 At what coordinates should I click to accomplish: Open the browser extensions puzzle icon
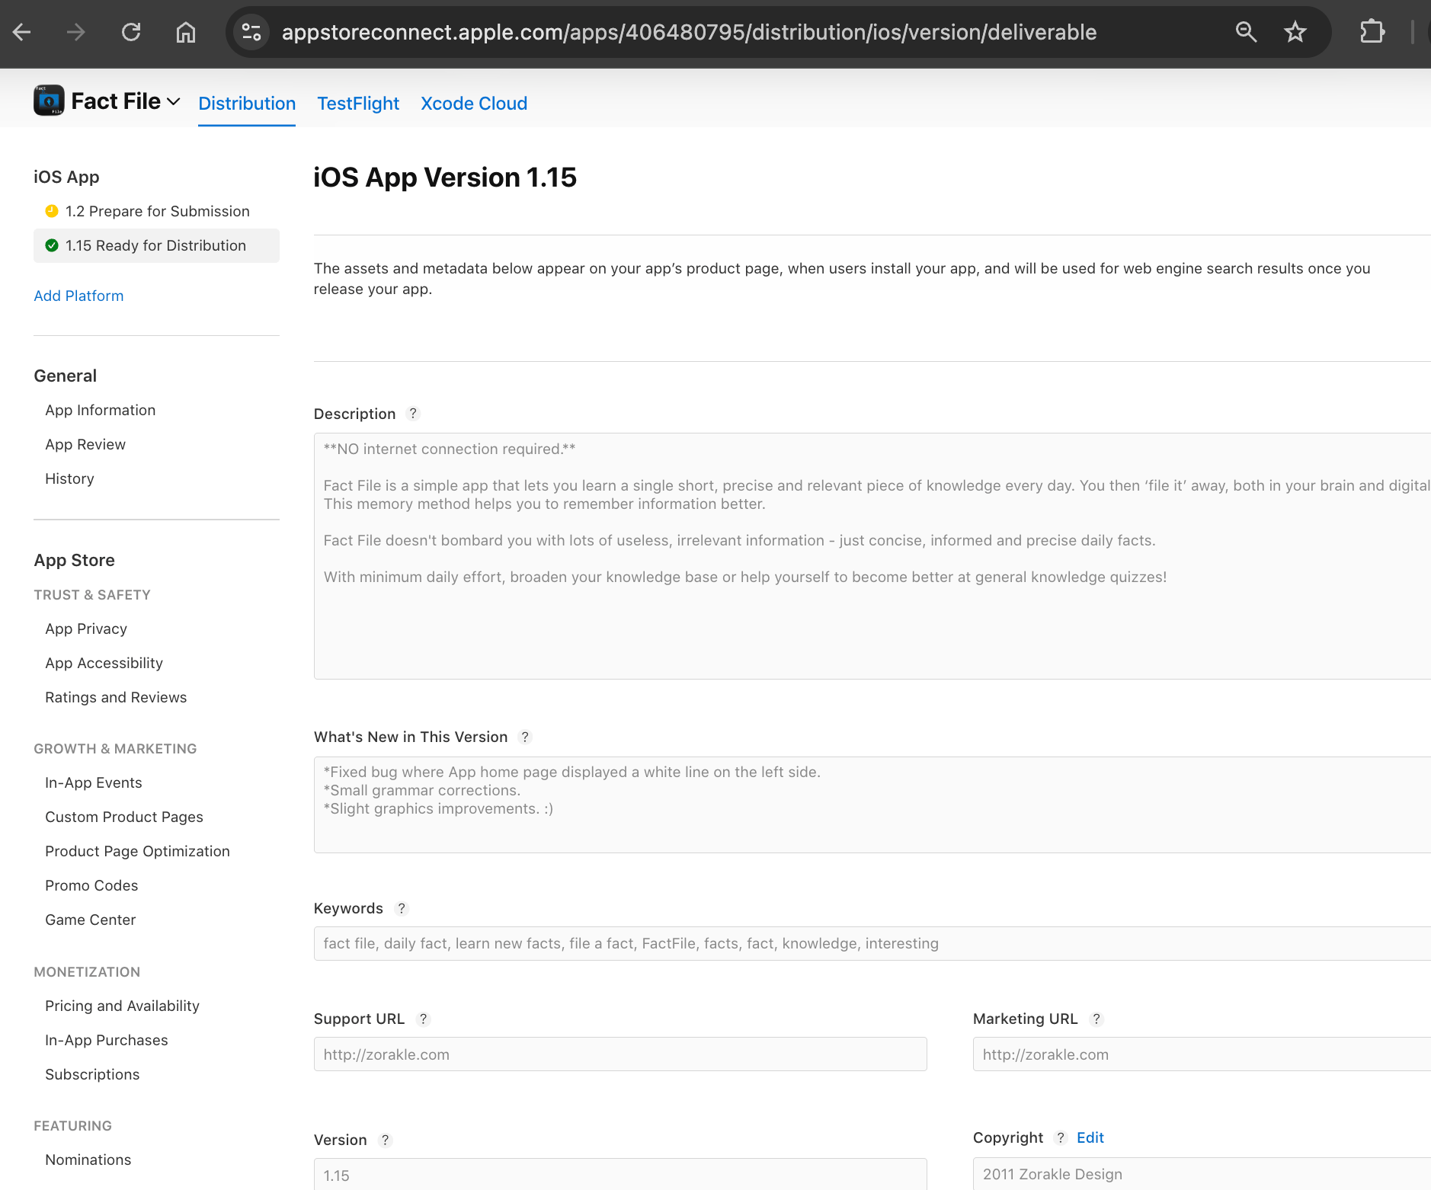(1372, 31)
